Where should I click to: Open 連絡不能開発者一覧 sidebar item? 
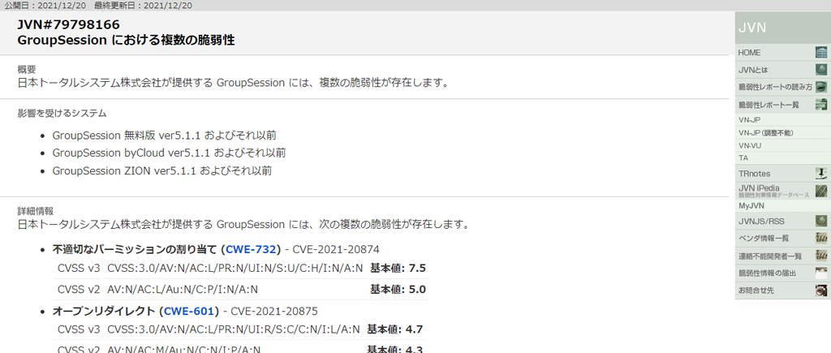pyautogui.click(x=769, y=256)
